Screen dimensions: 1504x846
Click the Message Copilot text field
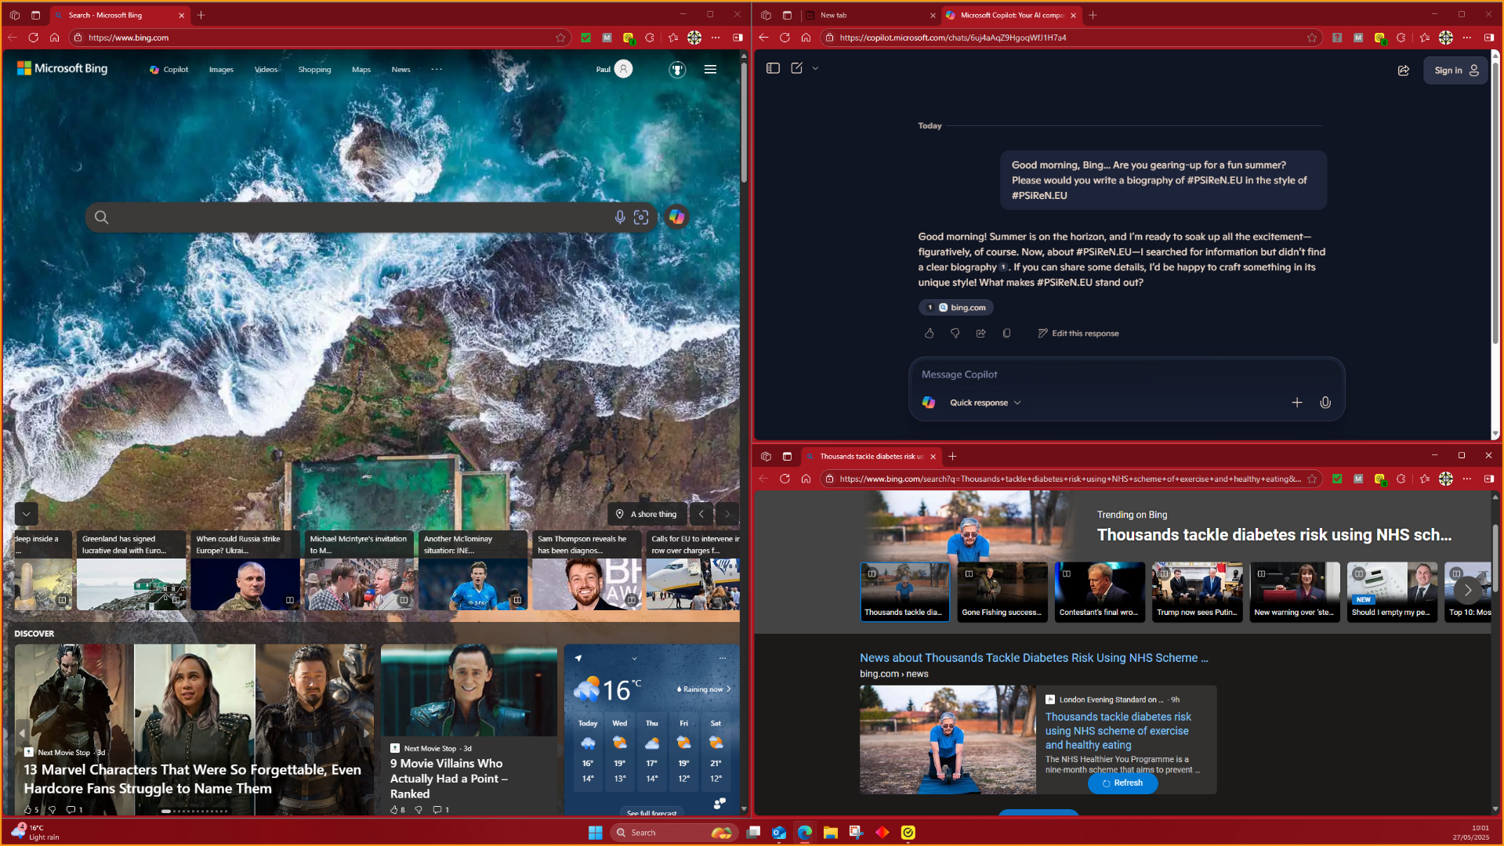click(x=1125, y=374)
